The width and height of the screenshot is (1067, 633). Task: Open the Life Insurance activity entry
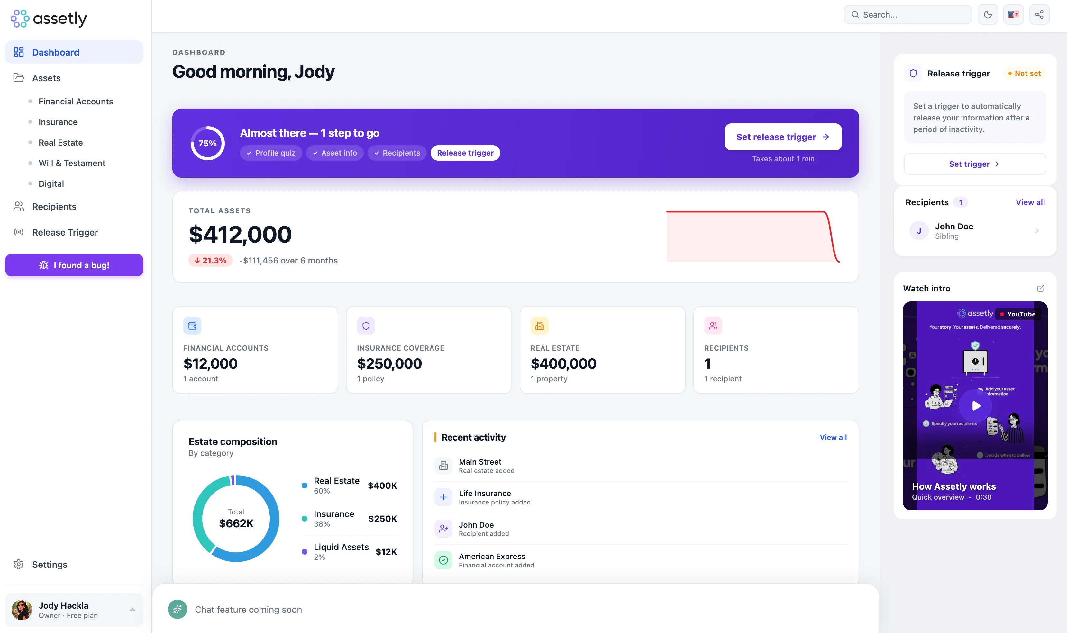pyautogui.click(x=641, y=497)
